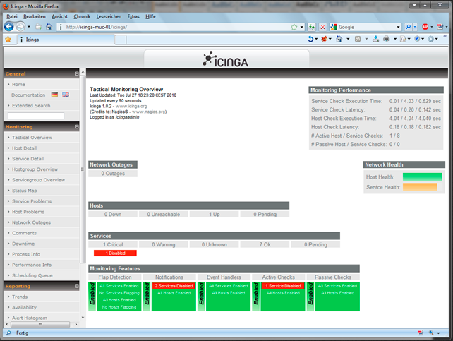The height and width of the screenshot is (341, 453).
Task: Click the gear tools icon in toolbar
Action: [x=430, y=39]
